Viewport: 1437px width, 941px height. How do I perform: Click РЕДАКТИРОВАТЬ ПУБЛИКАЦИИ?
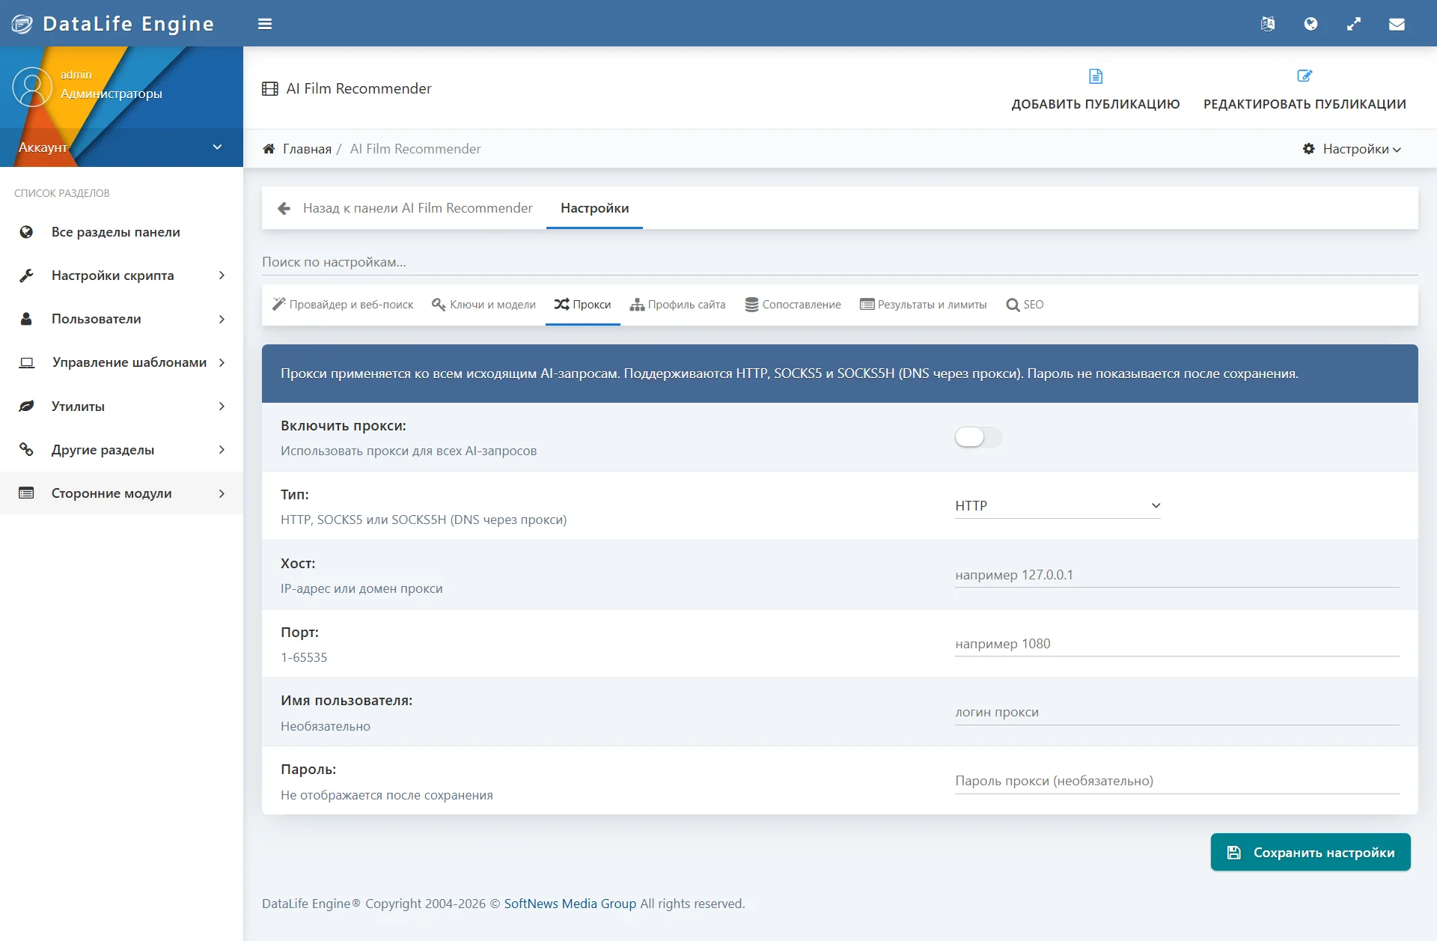[x=1305, y=88]
